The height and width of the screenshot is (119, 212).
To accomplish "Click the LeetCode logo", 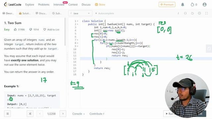I will 13,4.
